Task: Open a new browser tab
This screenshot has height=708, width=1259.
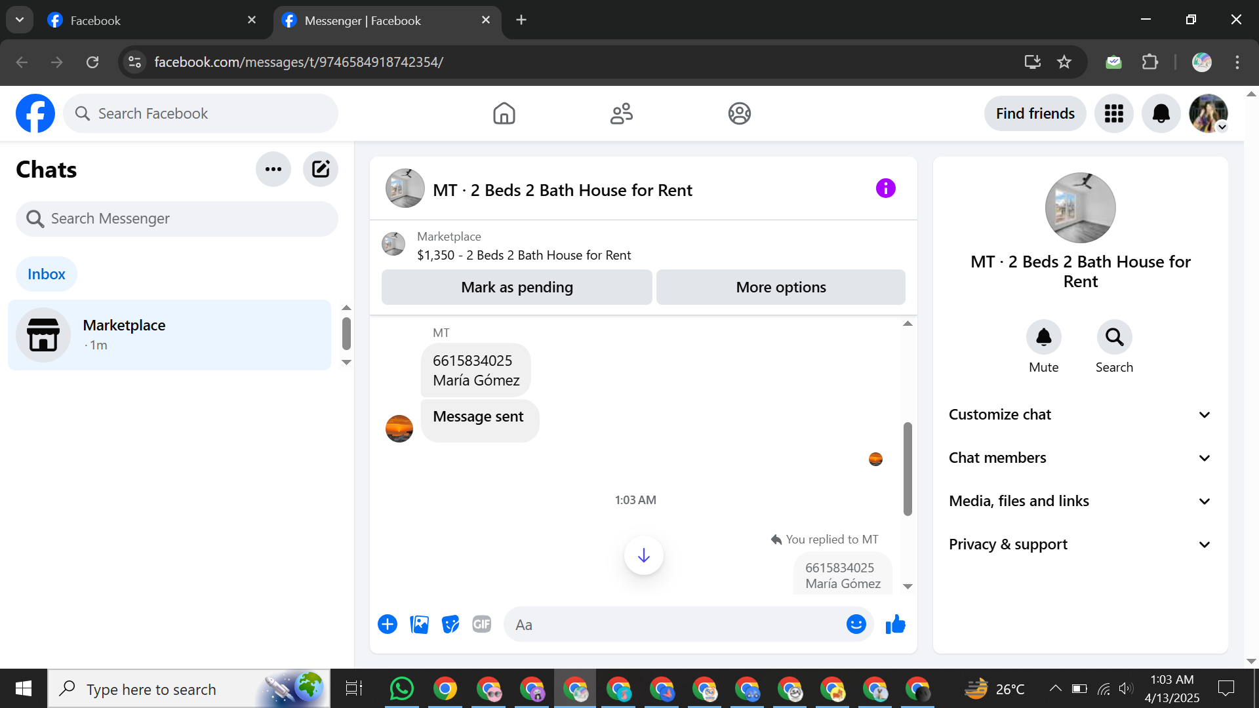Action: 521,20
